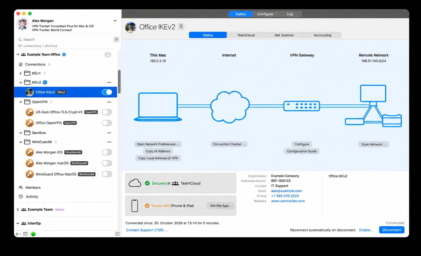Screen dimensions: 421x256
Task: Enable the US-East-Office-TLS-Crypt-V2 connection switch
Action: pos(107,112)
